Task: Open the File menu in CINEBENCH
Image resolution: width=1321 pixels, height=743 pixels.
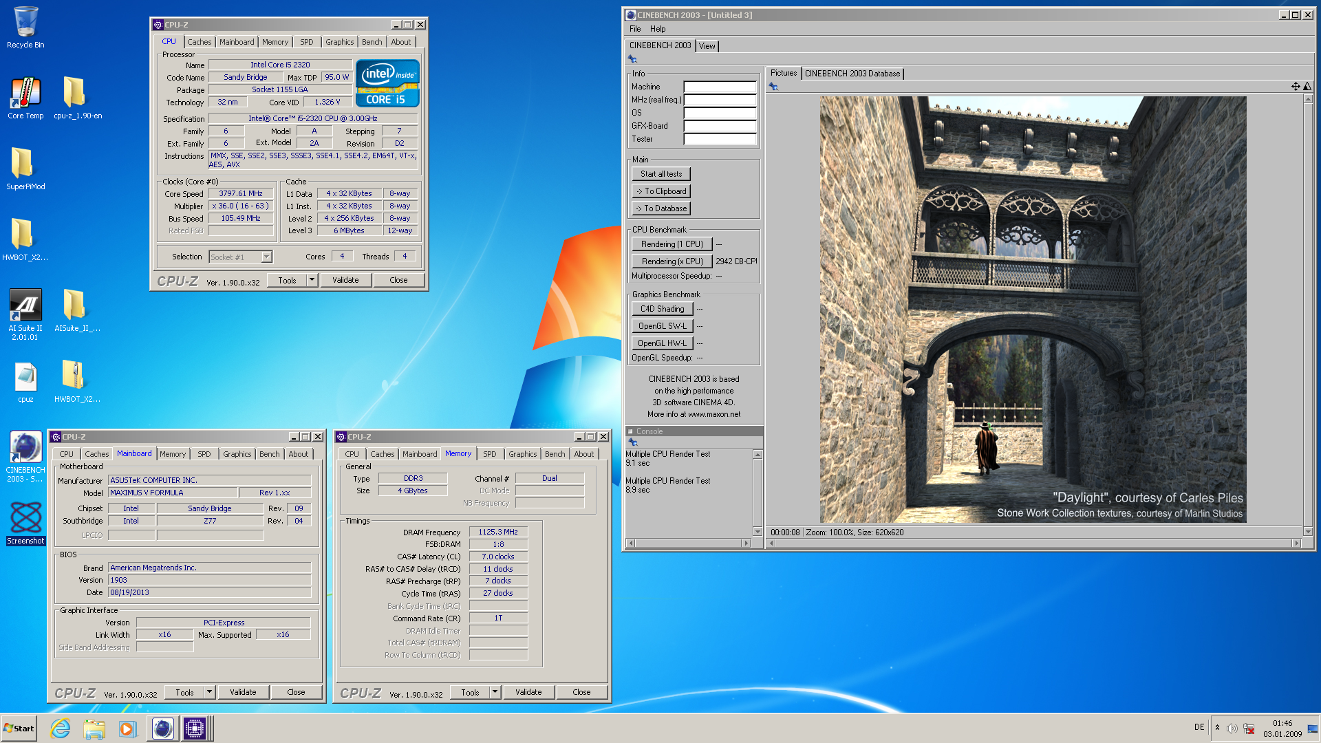Action: coord(635,29)
